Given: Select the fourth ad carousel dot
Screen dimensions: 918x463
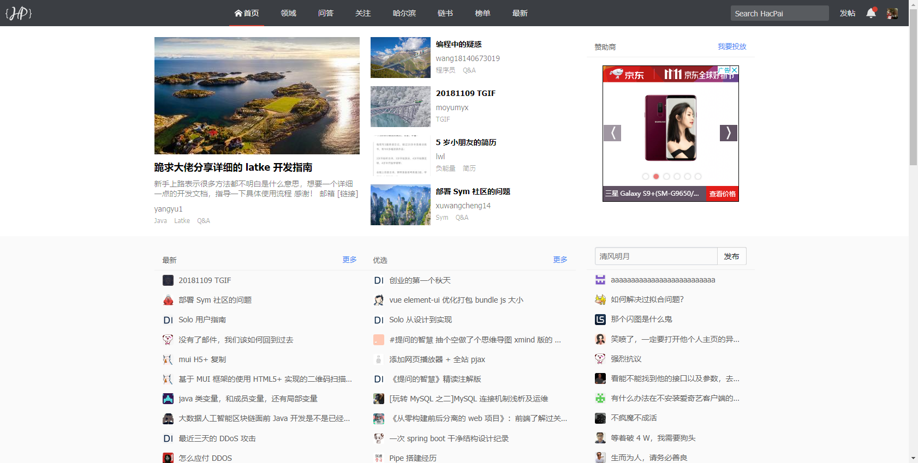Looking at the screenshot, I should [x=677, y=177].
